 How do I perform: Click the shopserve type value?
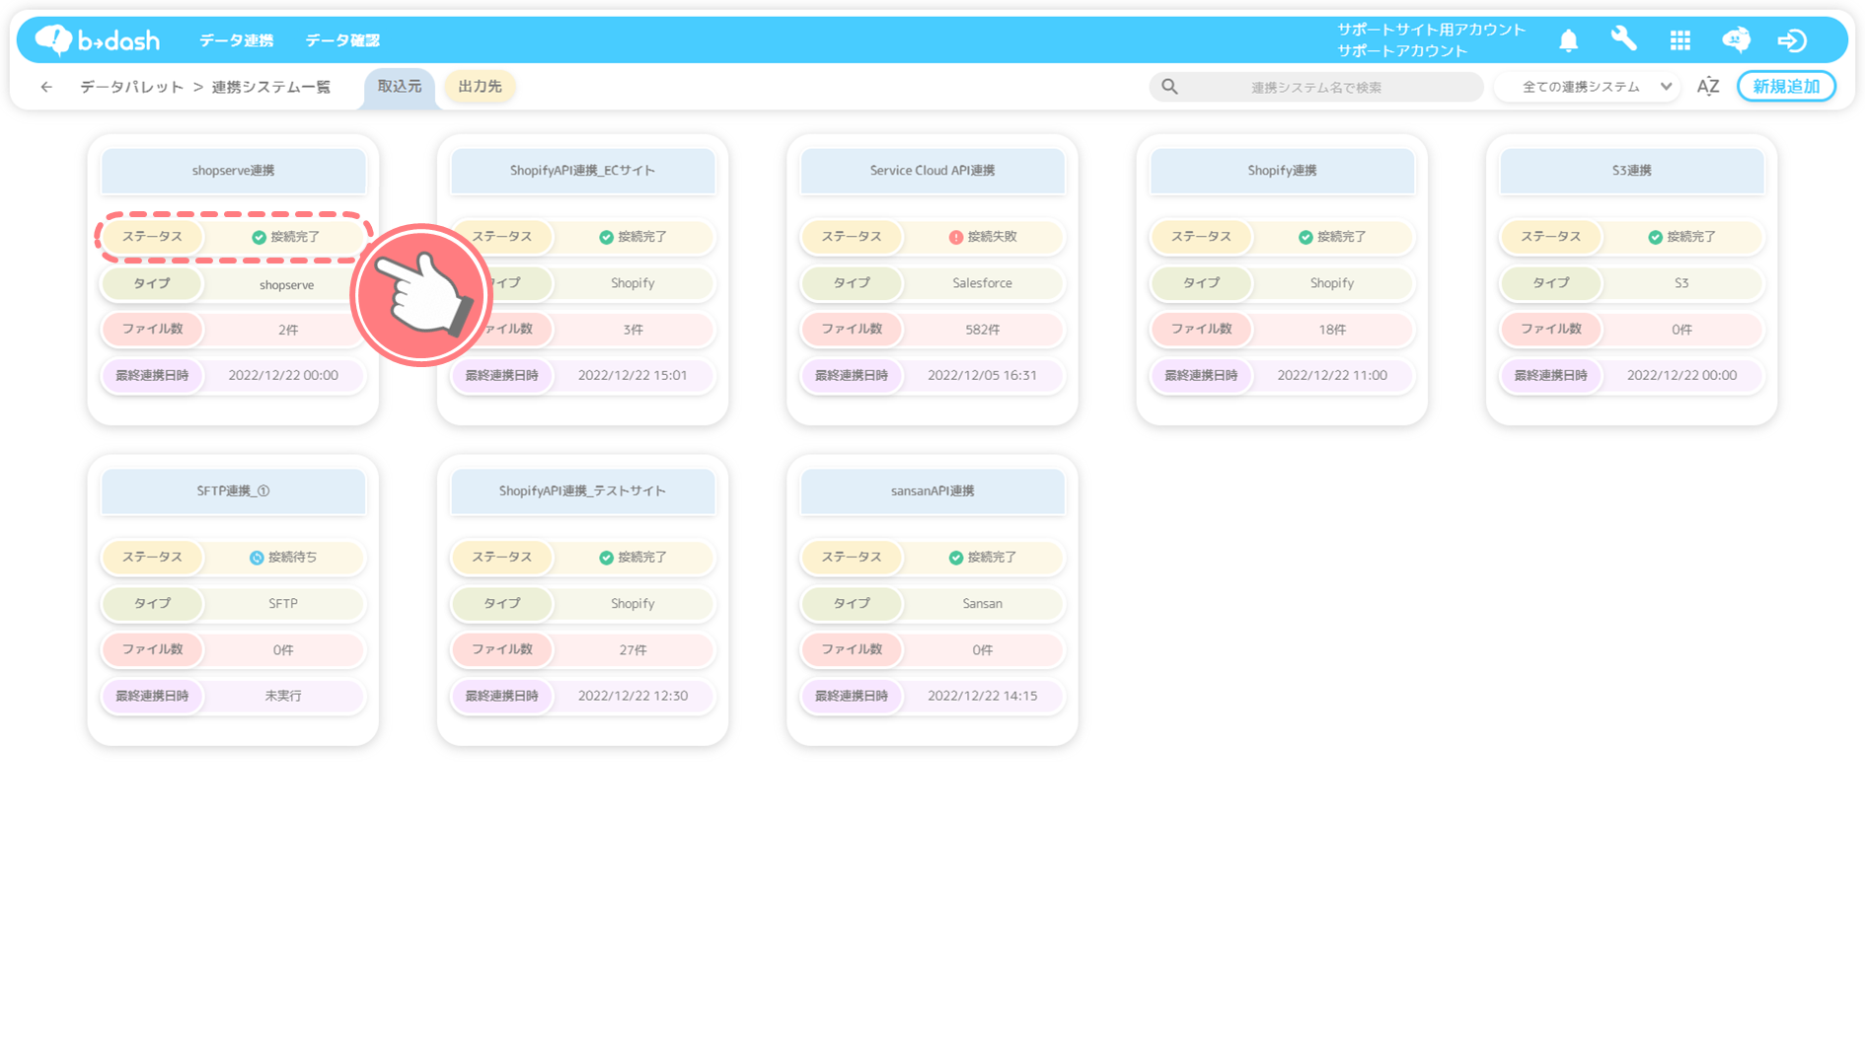pos(286,285)
